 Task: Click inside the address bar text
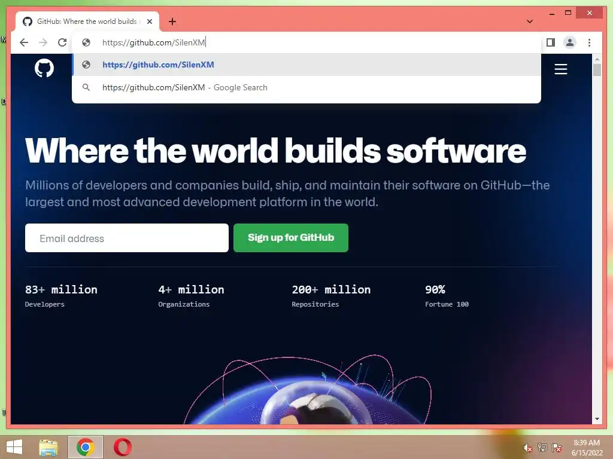click(154, 42)
